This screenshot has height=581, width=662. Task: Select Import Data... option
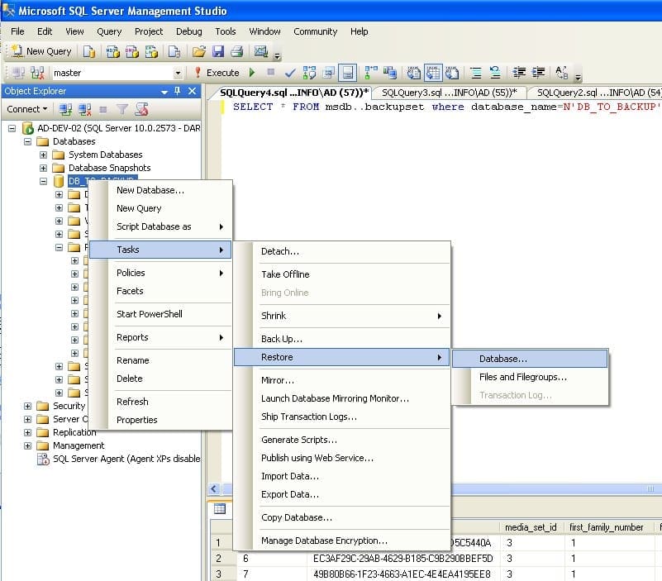click(342, 476)
